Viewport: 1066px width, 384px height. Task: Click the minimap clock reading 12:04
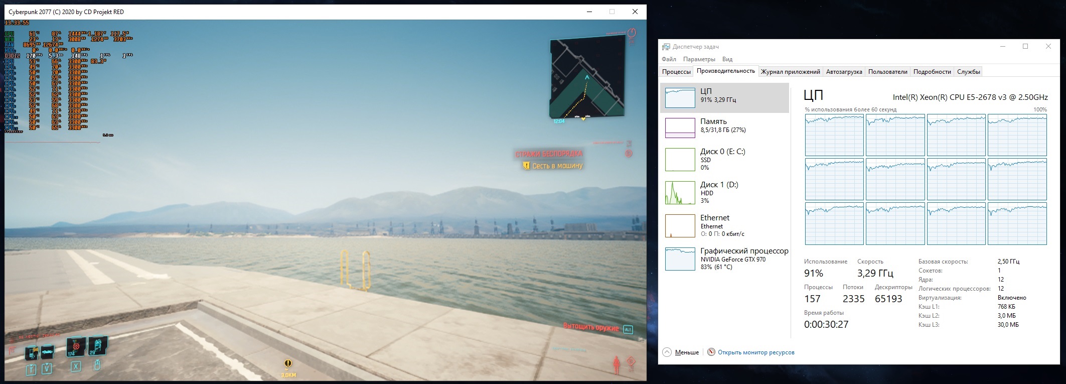pos(559,121)
